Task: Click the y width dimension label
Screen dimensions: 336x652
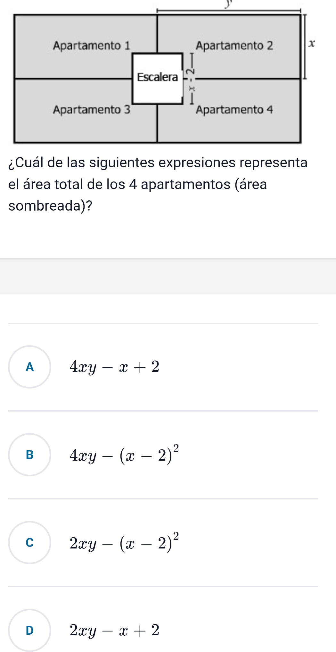Action: (x=228, y=4)
